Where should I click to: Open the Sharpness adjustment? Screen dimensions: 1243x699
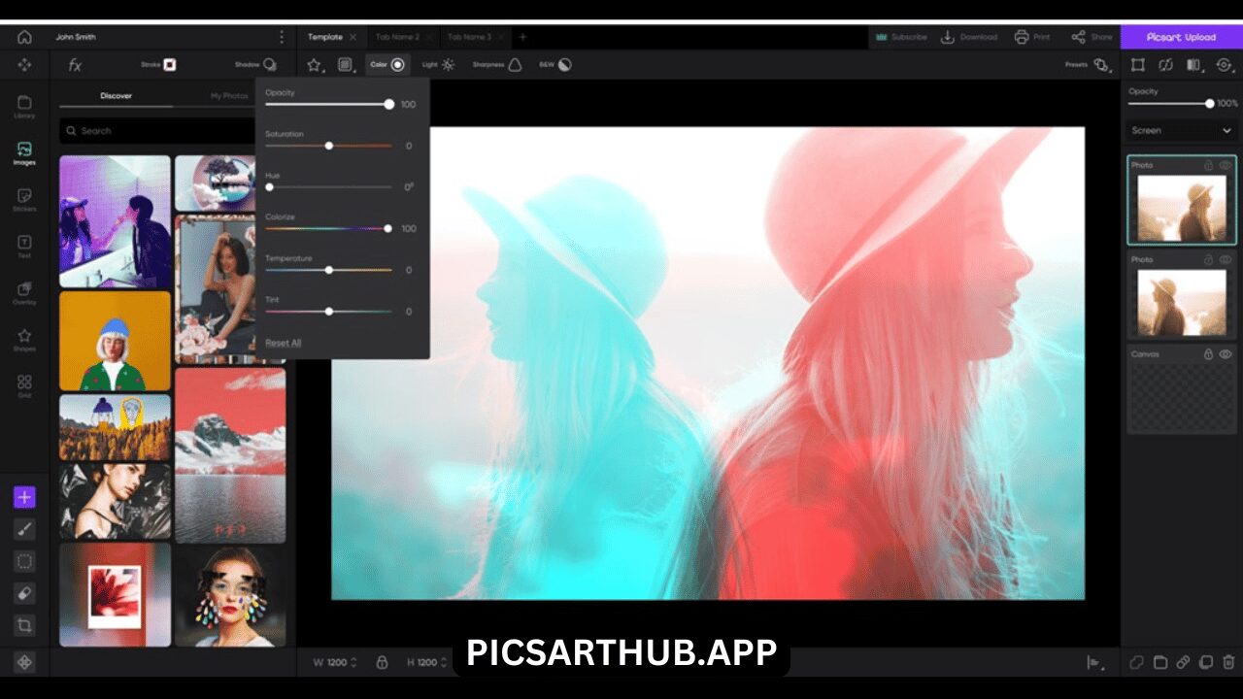pos(497,65)
